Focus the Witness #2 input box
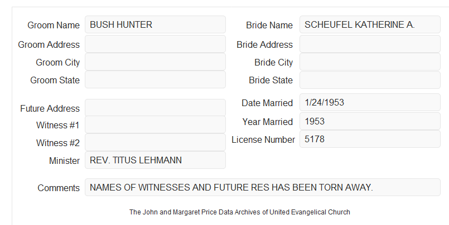This screenshot has height=225, width=449. pyautogui.click(x=155, y=142)
